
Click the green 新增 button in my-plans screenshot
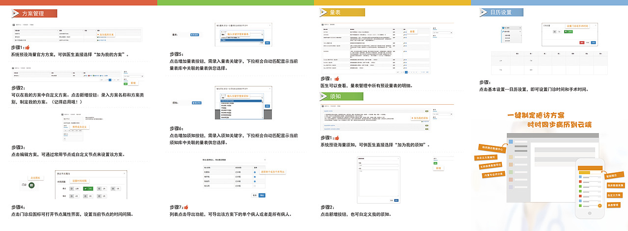[x=126, y=84]
